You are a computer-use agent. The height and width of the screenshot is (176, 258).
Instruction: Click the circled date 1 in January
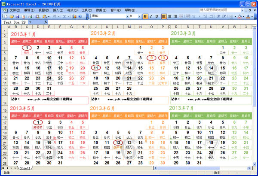(27, 48)
